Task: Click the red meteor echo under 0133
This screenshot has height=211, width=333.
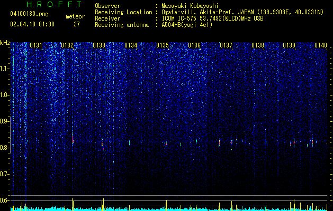Action: click(x=102, y=142)
